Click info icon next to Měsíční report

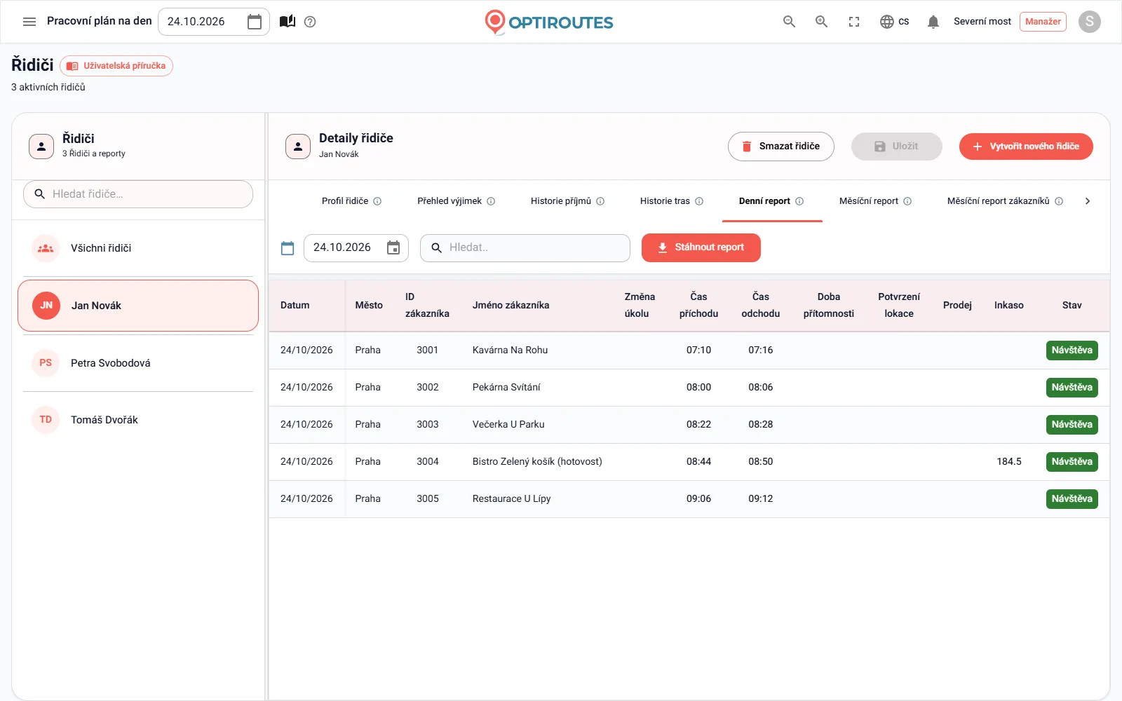[x=907, y=201]
